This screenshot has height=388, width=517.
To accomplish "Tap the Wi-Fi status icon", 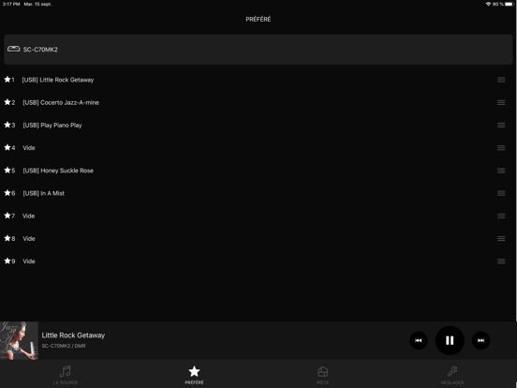I will pos(488,4).
